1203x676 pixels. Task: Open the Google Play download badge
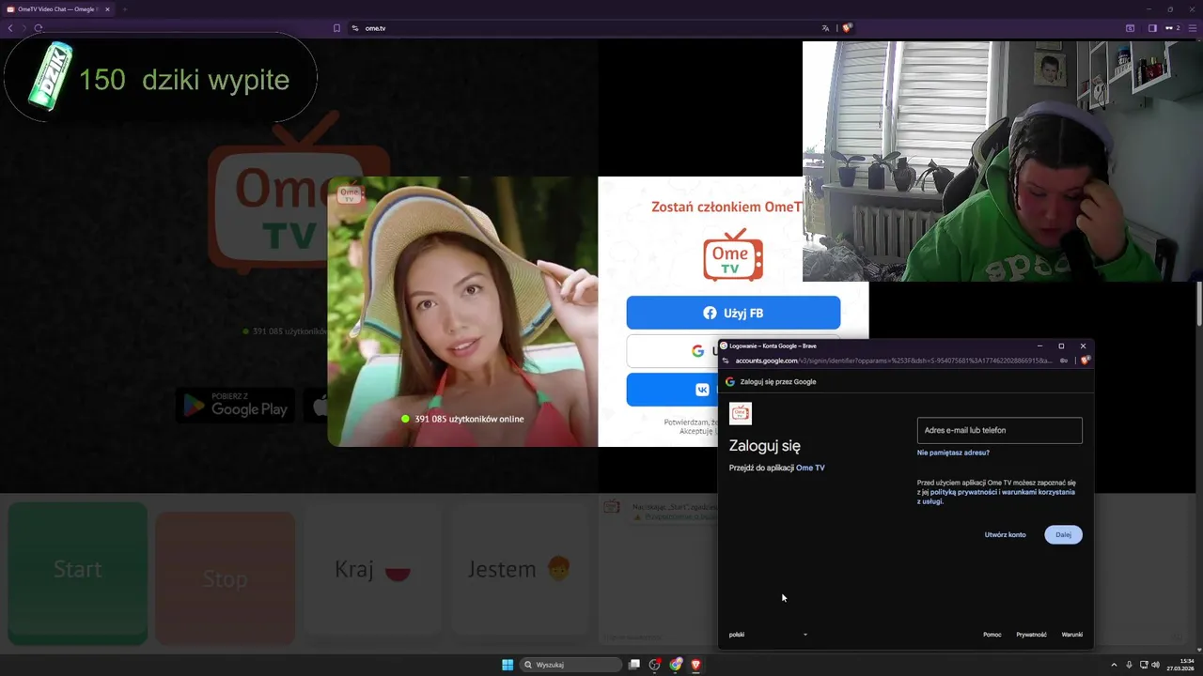click(235, 405)
